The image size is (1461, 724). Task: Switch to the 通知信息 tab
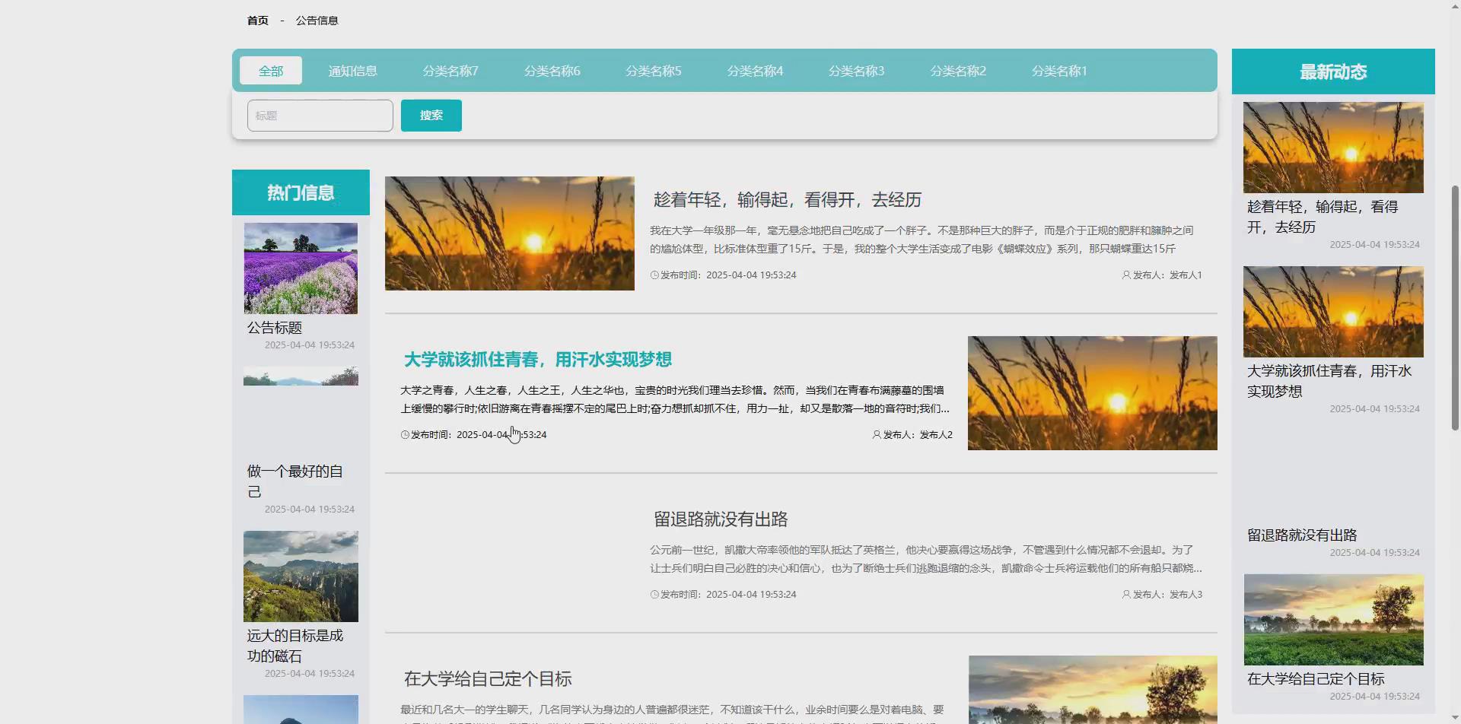pyautogui.click(x=352, y=70)
